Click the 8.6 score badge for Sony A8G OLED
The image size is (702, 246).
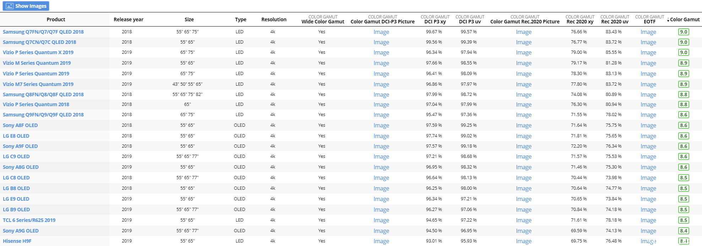pos(684,167)
